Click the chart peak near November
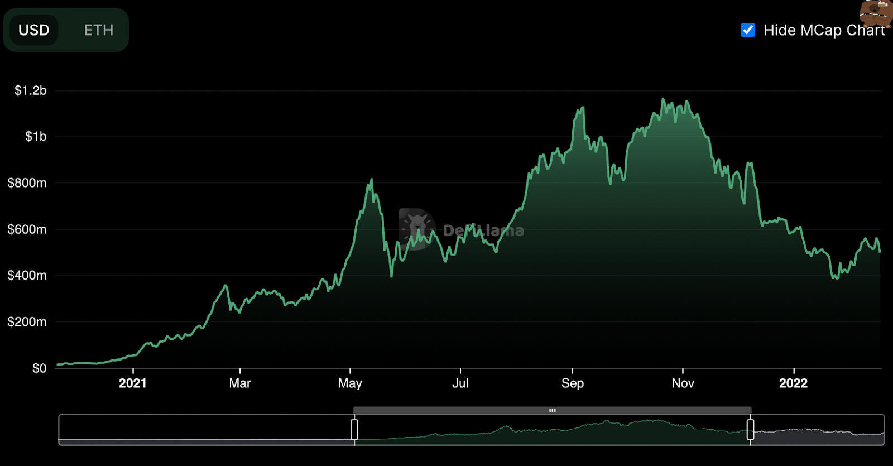 point(663,99)
